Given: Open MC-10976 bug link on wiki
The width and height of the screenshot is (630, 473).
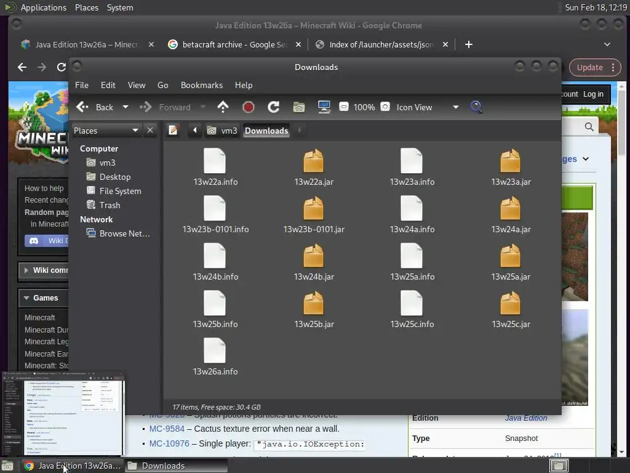Looking at the screenshot, I should [x=169, y=443].
